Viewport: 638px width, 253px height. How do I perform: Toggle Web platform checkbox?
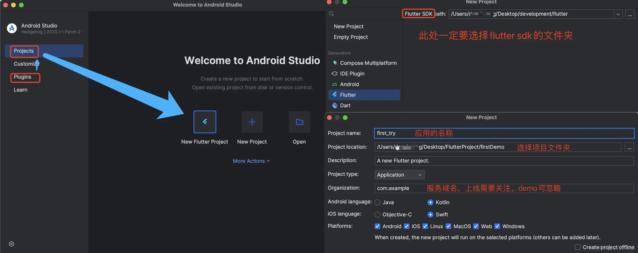[x=476, y=226]
